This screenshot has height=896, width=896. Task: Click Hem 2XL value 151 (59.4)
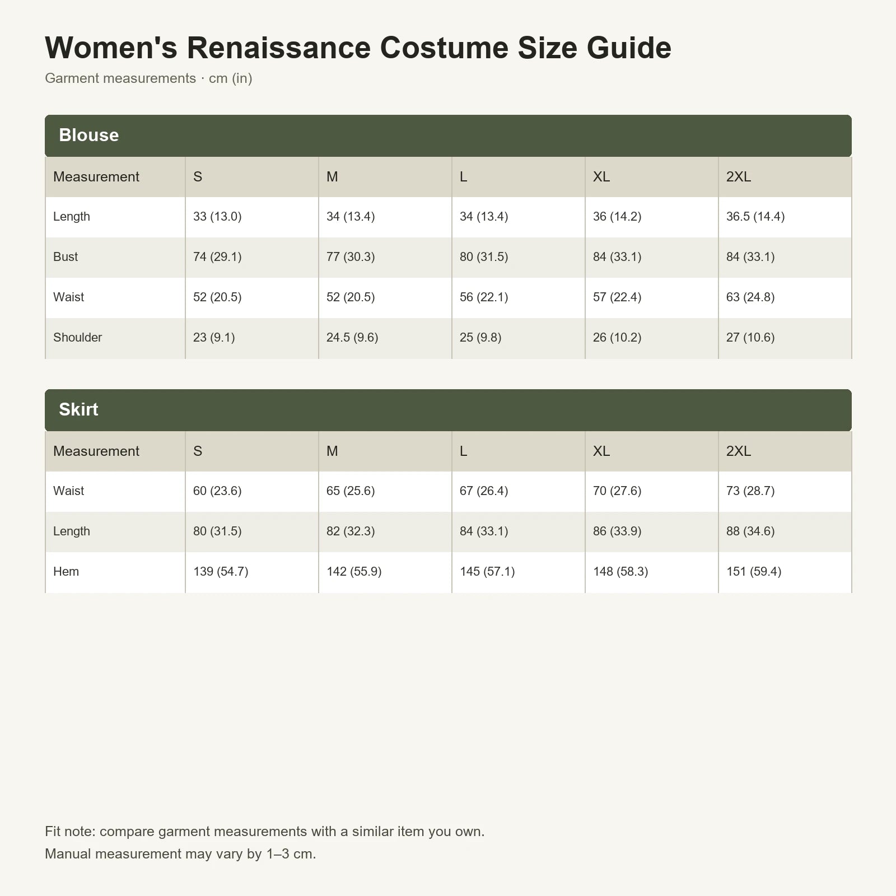coord(754,572)
